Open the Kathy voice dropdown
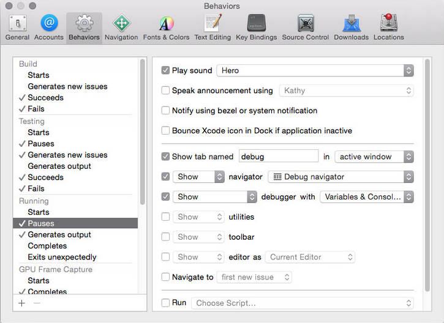The width and height of the screenshot is (444, 323). coord(346,91)
